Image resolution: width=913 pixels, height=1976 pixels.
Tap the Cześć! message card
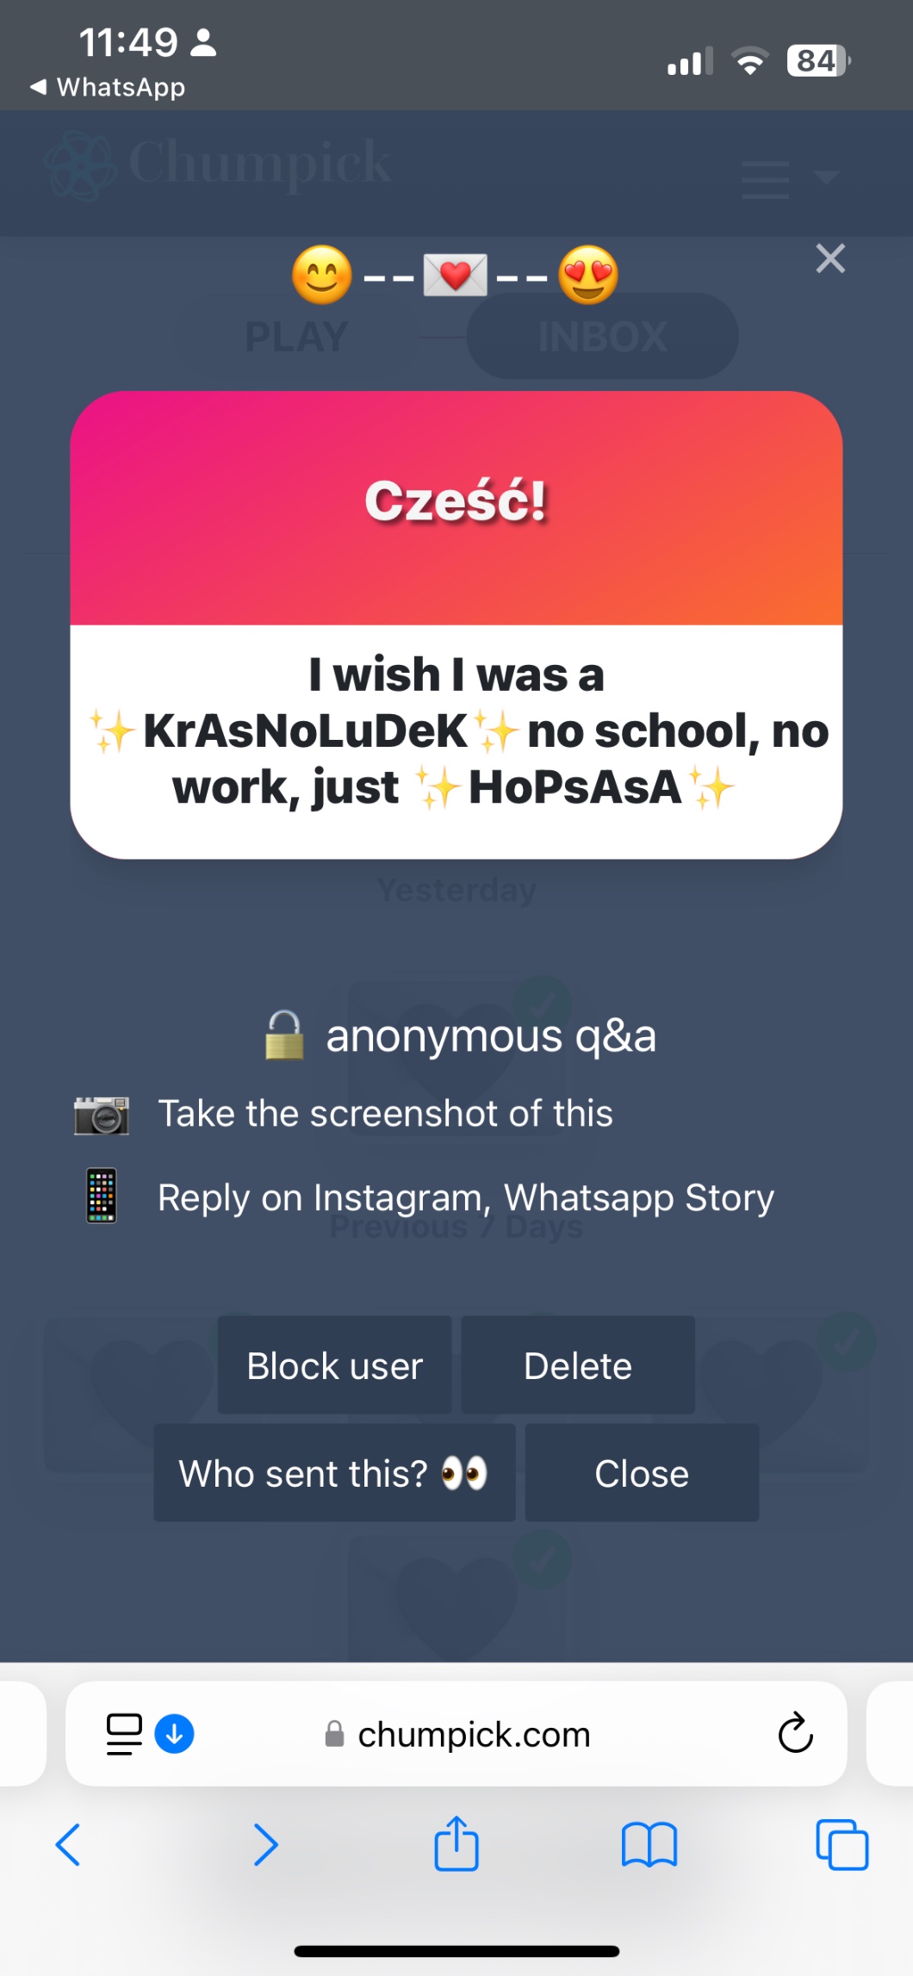coord(456,624)
